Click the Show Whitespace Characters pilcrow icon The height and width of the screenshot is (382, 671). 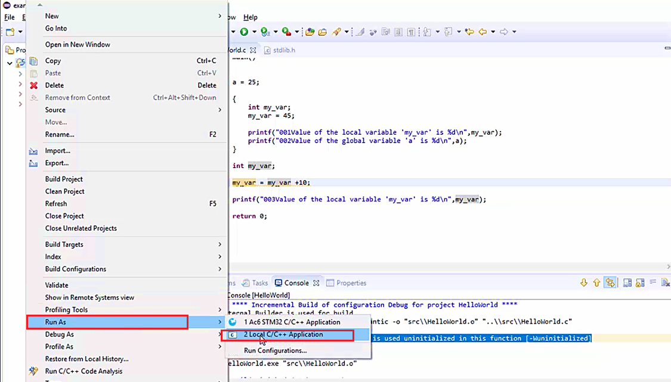(411, 32)
